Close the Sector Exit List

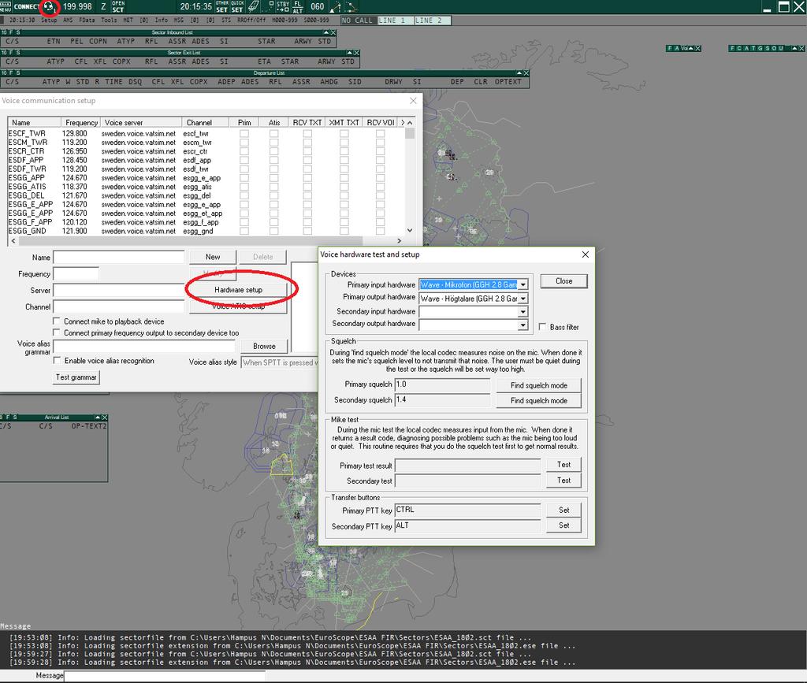(x=357, y=53)
